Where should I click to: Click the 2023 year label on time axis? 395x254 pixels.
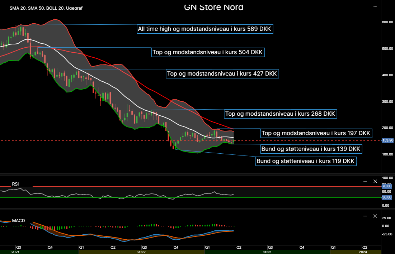pyautogui.click(x=267, y=252)
